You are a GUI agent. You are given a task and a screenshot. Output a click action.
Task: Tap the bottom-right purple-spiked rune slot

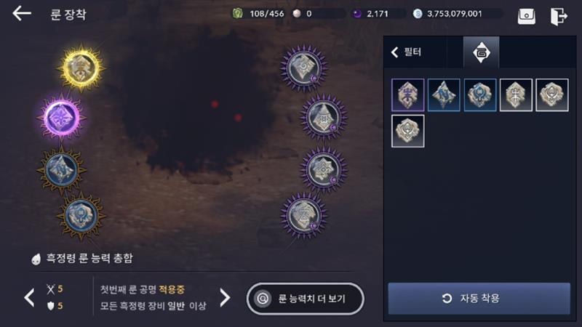click(x=303, y=217)
